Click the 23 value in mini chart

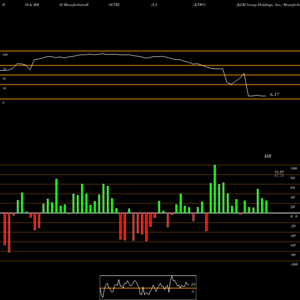(x=193, y=284)
